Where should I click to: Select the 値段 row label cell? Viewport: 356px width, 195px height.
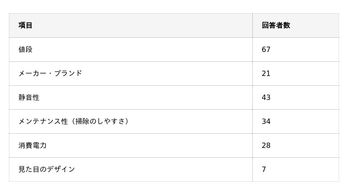point(25,49)
